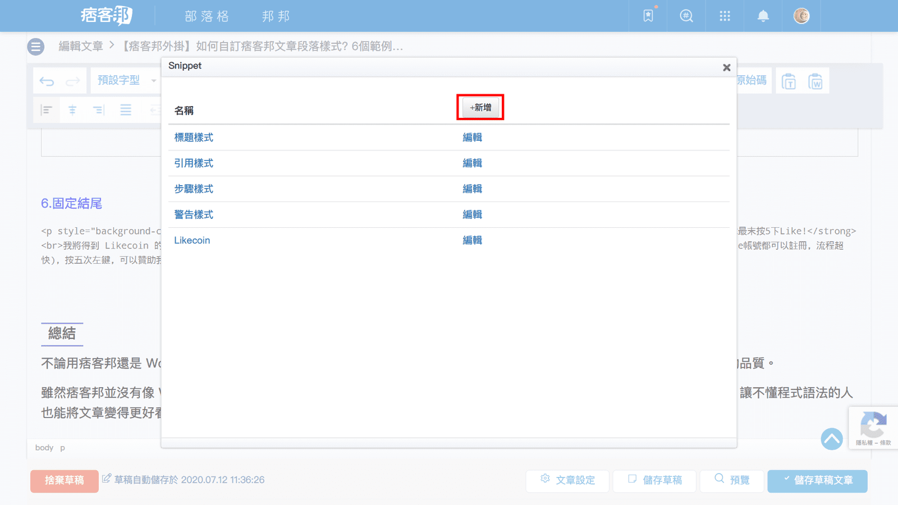The height and width of the screenshot is (505, 898).
Task: Close the Snippet dialog
Action: point(726,67)
